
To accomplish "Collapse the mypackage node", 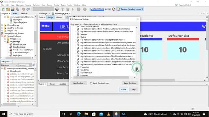I will click(5, 42).
